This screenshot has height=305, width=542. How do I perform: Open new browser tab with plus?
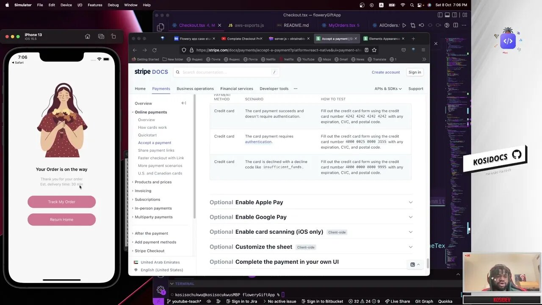(x=414, y=39)
